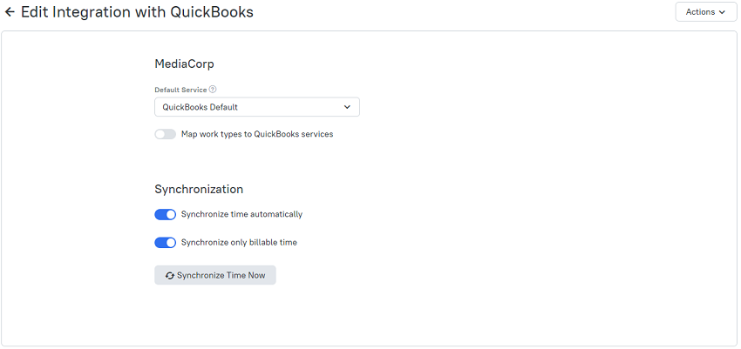
Task: Go back using the left arrow icon
Action: tap(10, 12)
